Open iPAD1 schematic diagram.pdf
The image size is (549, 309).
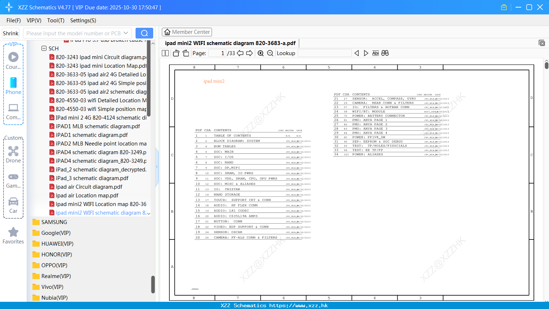(x=88, y=135)
